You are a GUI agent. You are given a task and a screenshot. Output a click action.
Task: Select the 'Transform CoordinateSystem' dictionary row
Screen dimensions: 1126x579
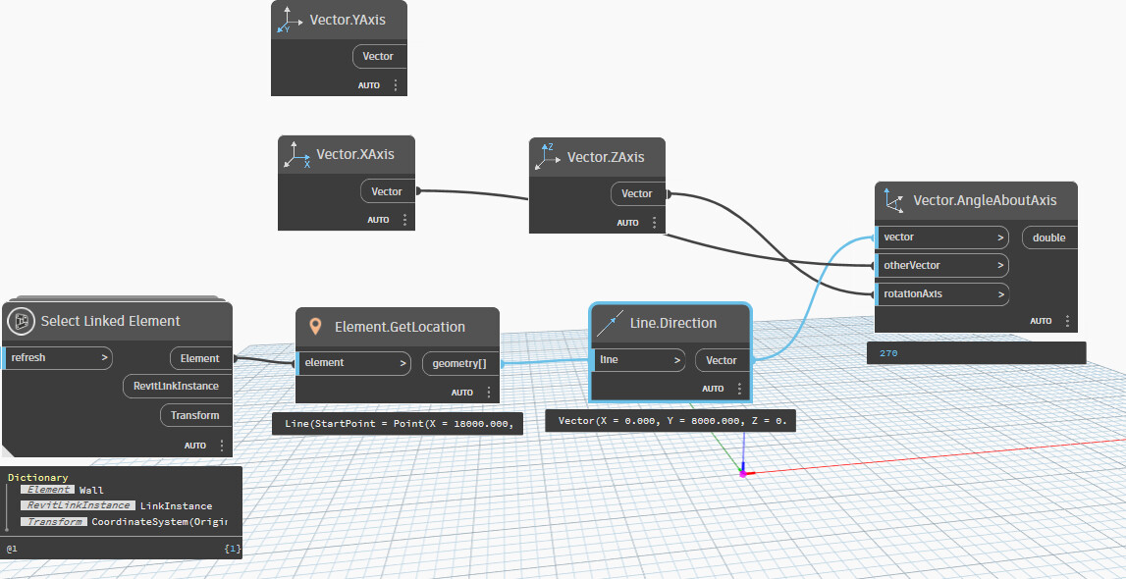click(124, 522)
